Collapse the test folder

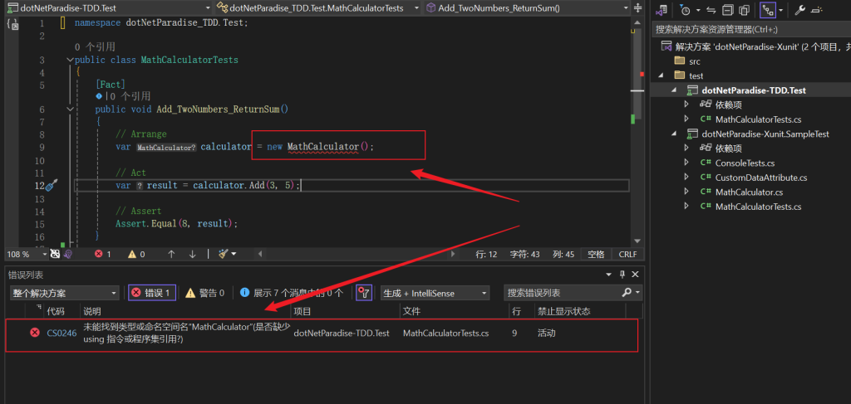(x=661, y=75)
